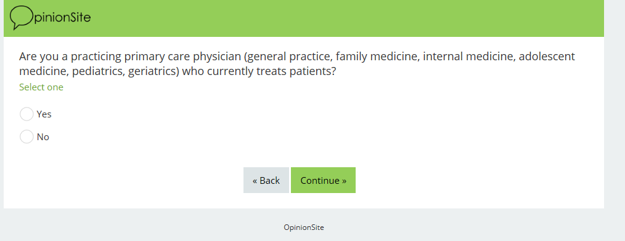Select the Yes radio button
This screenshot has width=625, height=241.
tap(27, 114)
